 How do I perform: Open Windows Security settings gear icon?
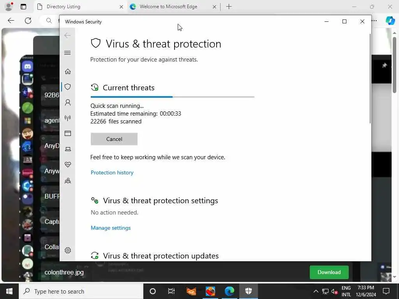(x=68, y=250)
